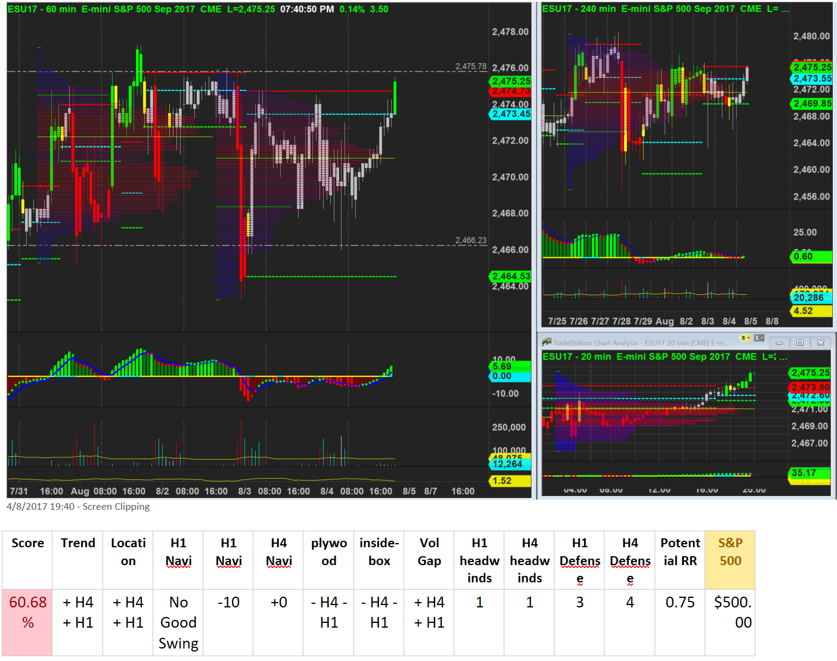Minimize the ESU17 20 min chart window
Screen dimensions: 837x661
779,342
